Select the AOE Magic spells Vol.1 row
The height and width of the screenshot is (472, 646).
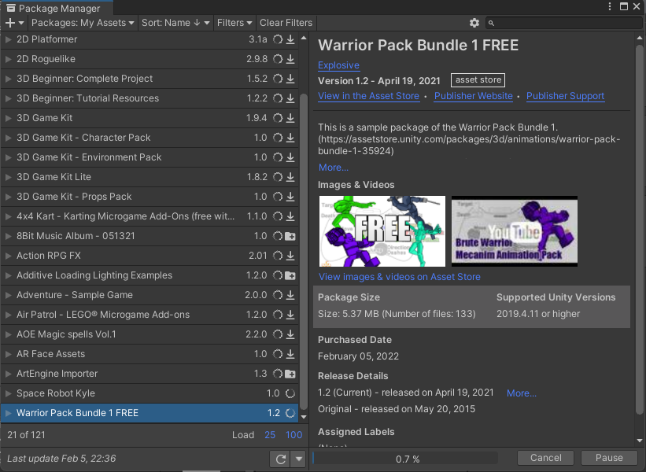[x=150, y=334]
